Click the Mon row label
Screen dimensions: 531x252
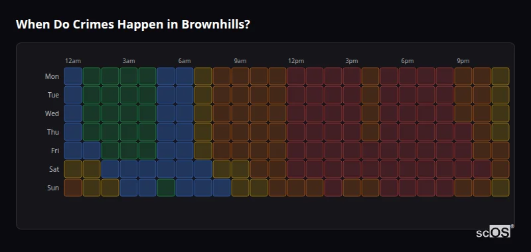(x=52, y=76)
